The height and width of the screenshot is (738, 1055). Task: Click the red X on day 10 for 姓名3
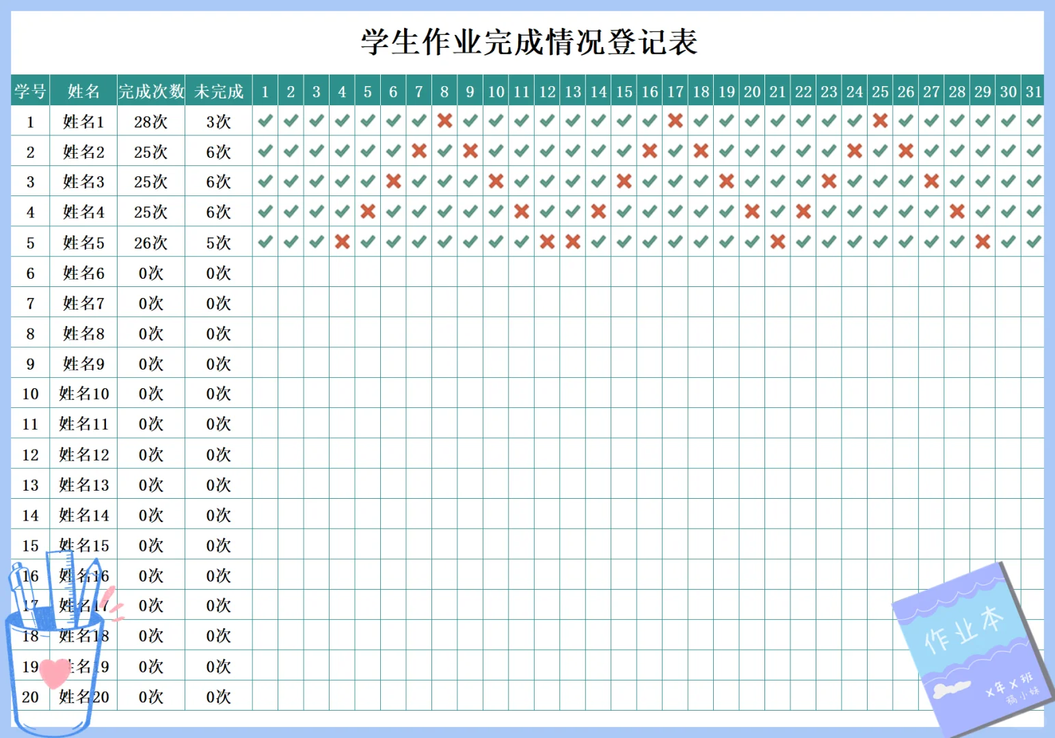(x=496, y=182)
